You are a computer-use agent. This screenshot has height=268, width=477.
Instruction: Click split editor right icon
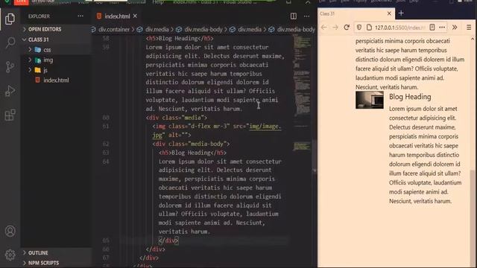pos(293,16)
